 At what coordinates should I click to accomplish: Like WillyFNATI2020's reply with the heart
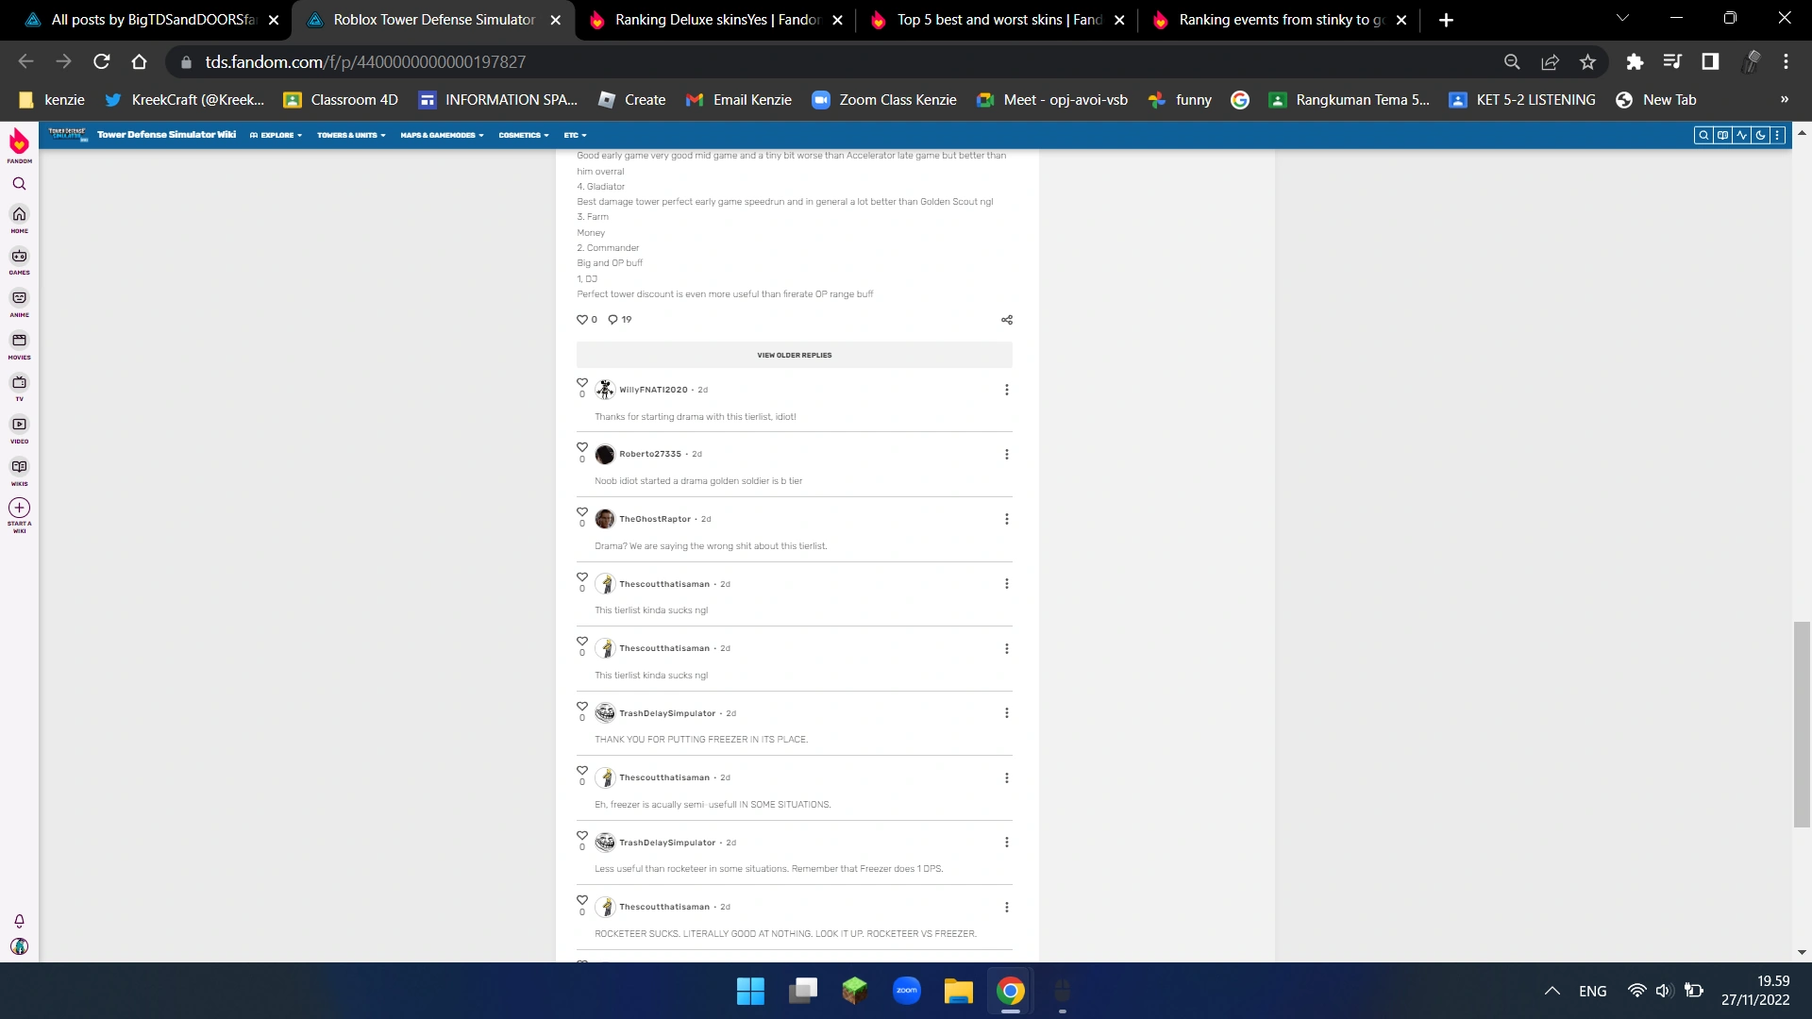coord(582,383)
